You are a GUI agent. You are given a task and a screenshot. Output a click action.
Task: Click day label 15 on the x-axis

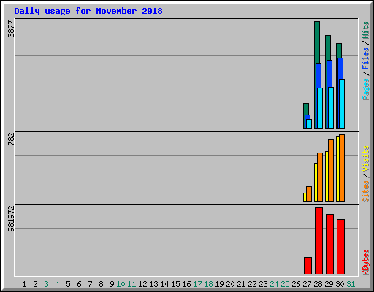coord(175,284)
